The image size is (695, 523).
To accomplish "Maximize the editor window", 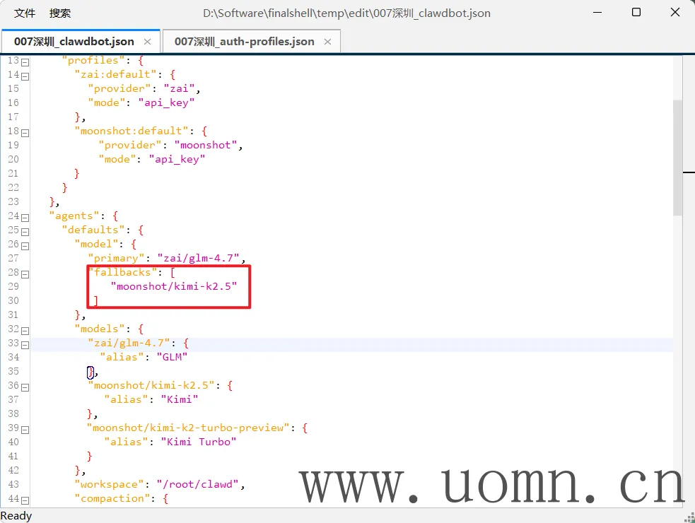I will point(636,13).
